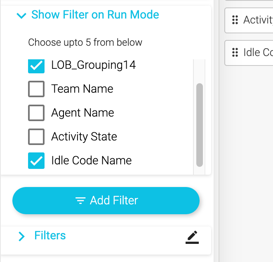273x262 pixels.
Task: Select the Activity item card
Action: pyautogui.click(x=254, y=20)
